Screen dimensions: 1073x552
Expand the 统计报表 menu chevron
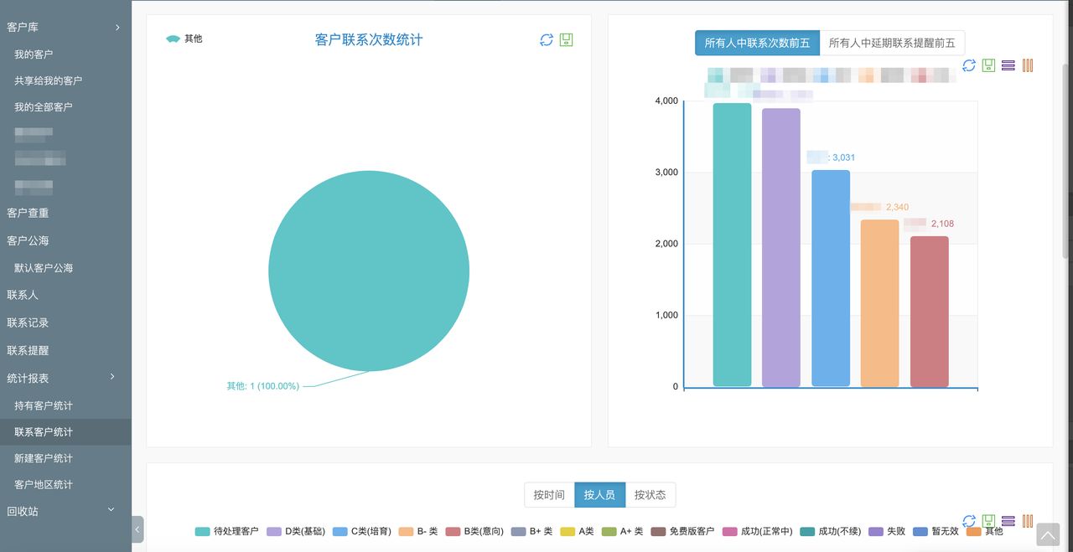coord(111,377)
